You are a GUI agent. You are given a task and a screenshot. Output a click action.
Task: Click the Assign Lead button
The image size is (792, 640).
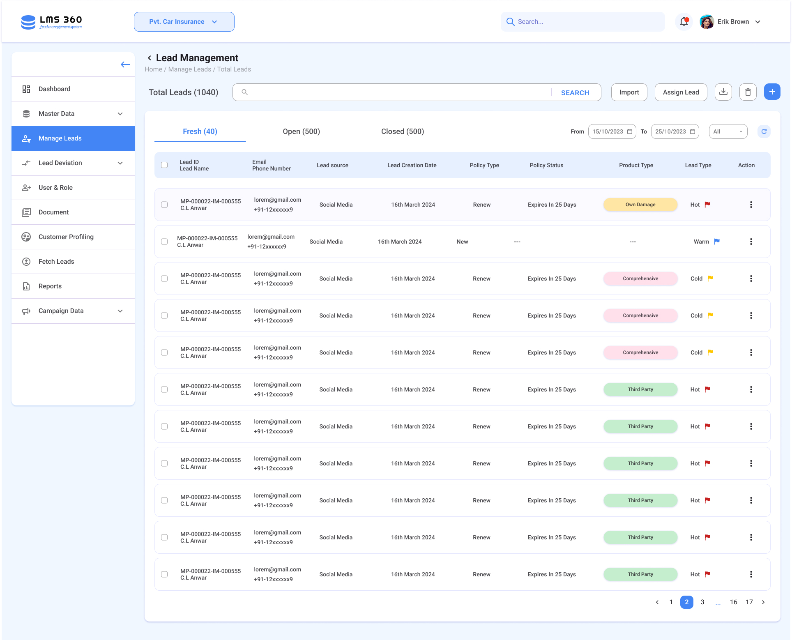pyautogui.click(x=681, y=92)
